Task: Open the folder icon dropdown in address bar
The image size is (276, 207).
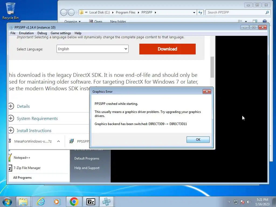Action: [x=81, y=12]
